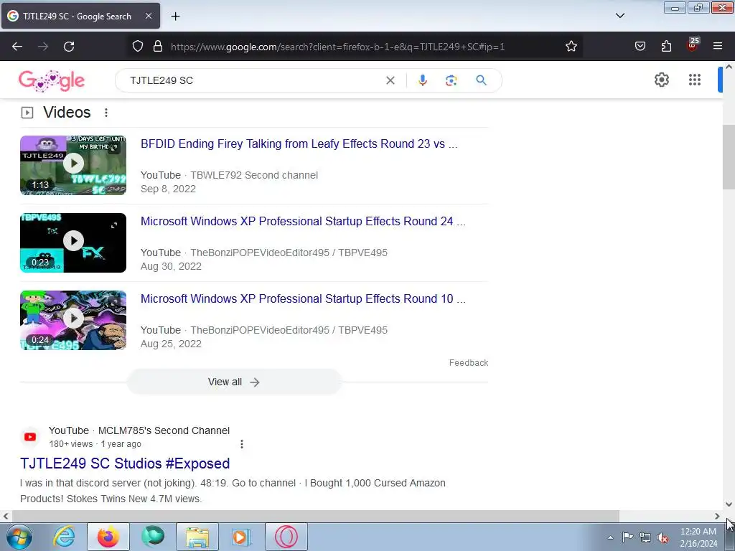Image resolution: width=735 pixels, height=551 pixels.
Task: Select the TJTLE249 SC Google Search tab
Action: [x=80, y=16]
